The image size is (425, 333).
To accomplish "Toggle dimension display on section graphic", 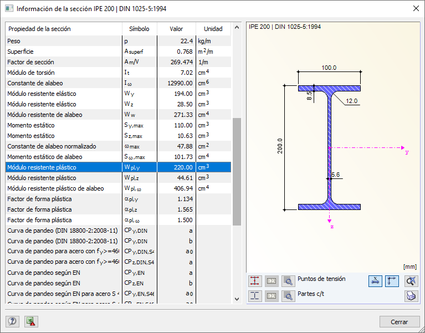I will click(375, 281).
